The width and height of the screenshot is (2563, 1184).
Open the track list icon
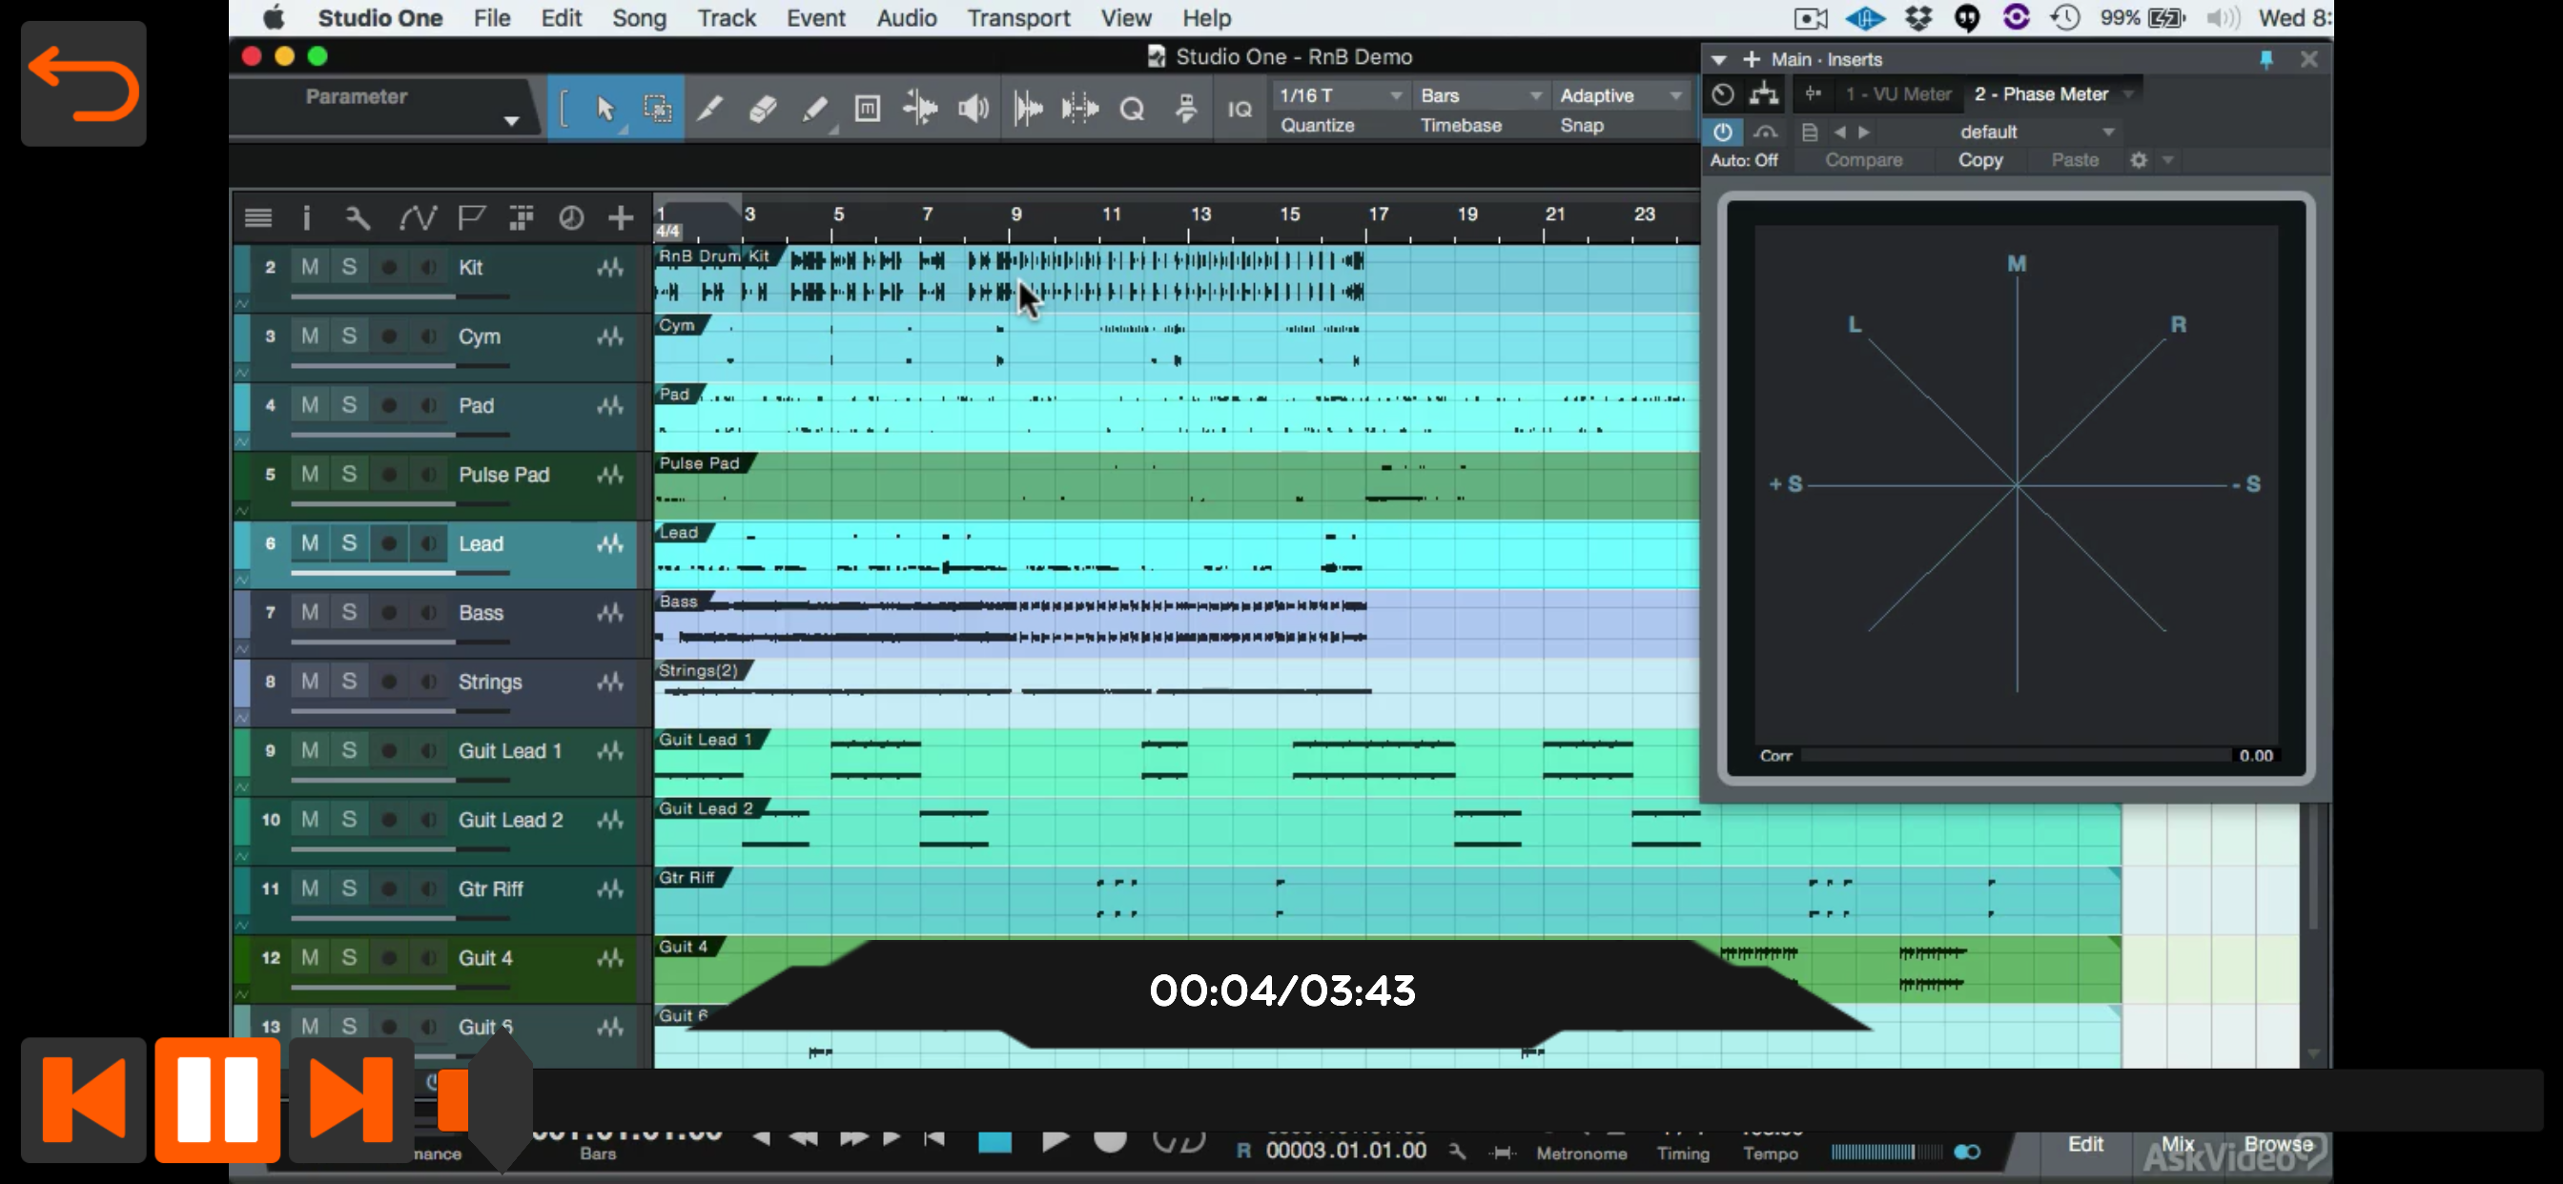[257, 217]
